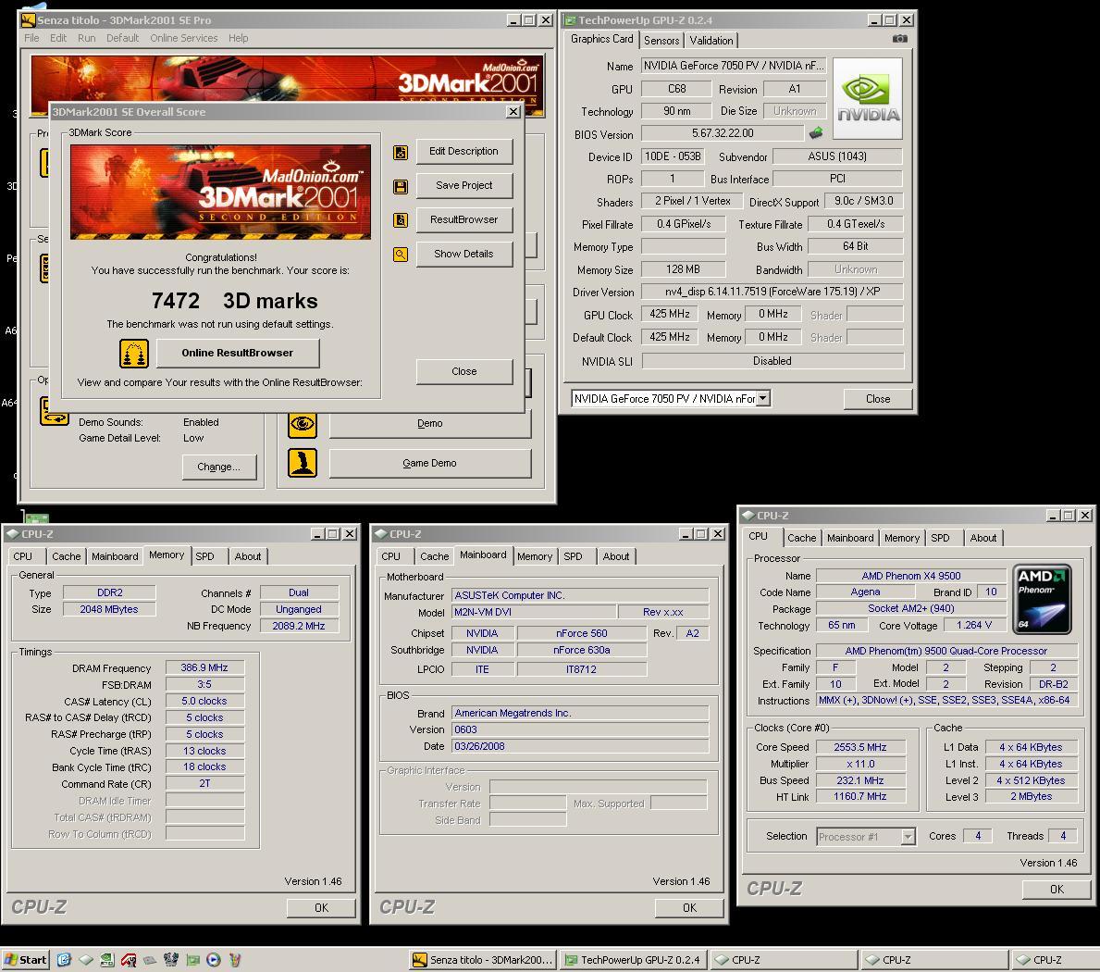Screen dimensions: 1100x972
Task: Click the green card quick launch icon
Action: coord(193,959)
